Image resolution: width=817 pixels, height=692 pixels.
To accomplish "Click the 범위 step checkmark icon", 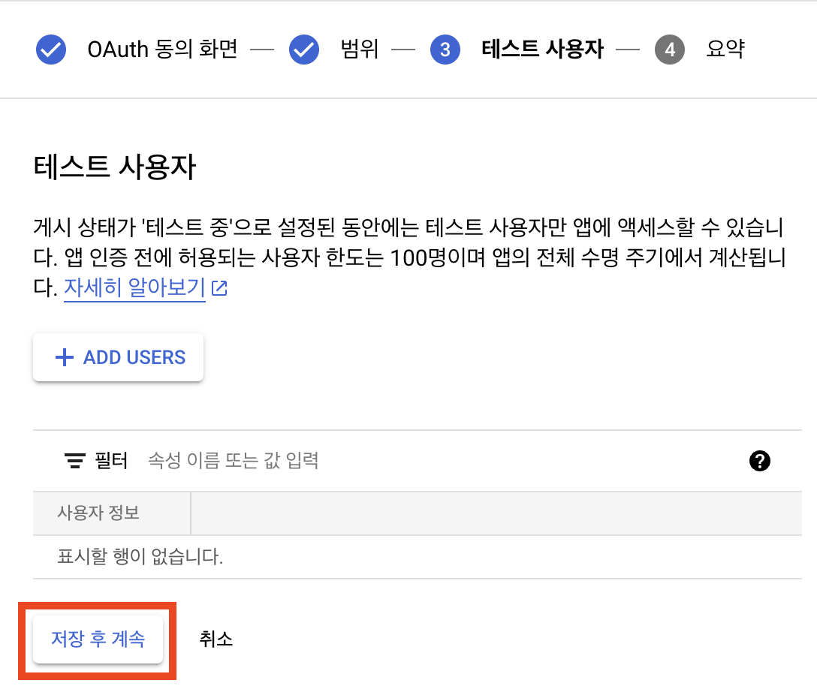I will (305, 50).
